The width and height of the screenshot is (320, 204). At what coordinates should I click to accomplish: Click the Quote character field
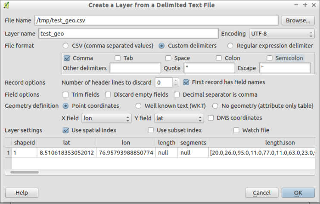[209, 68]
